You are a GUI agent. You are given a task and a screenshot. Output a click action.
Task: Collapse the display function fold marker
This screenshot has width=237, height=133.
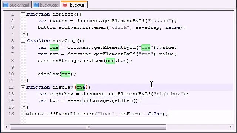23,88
